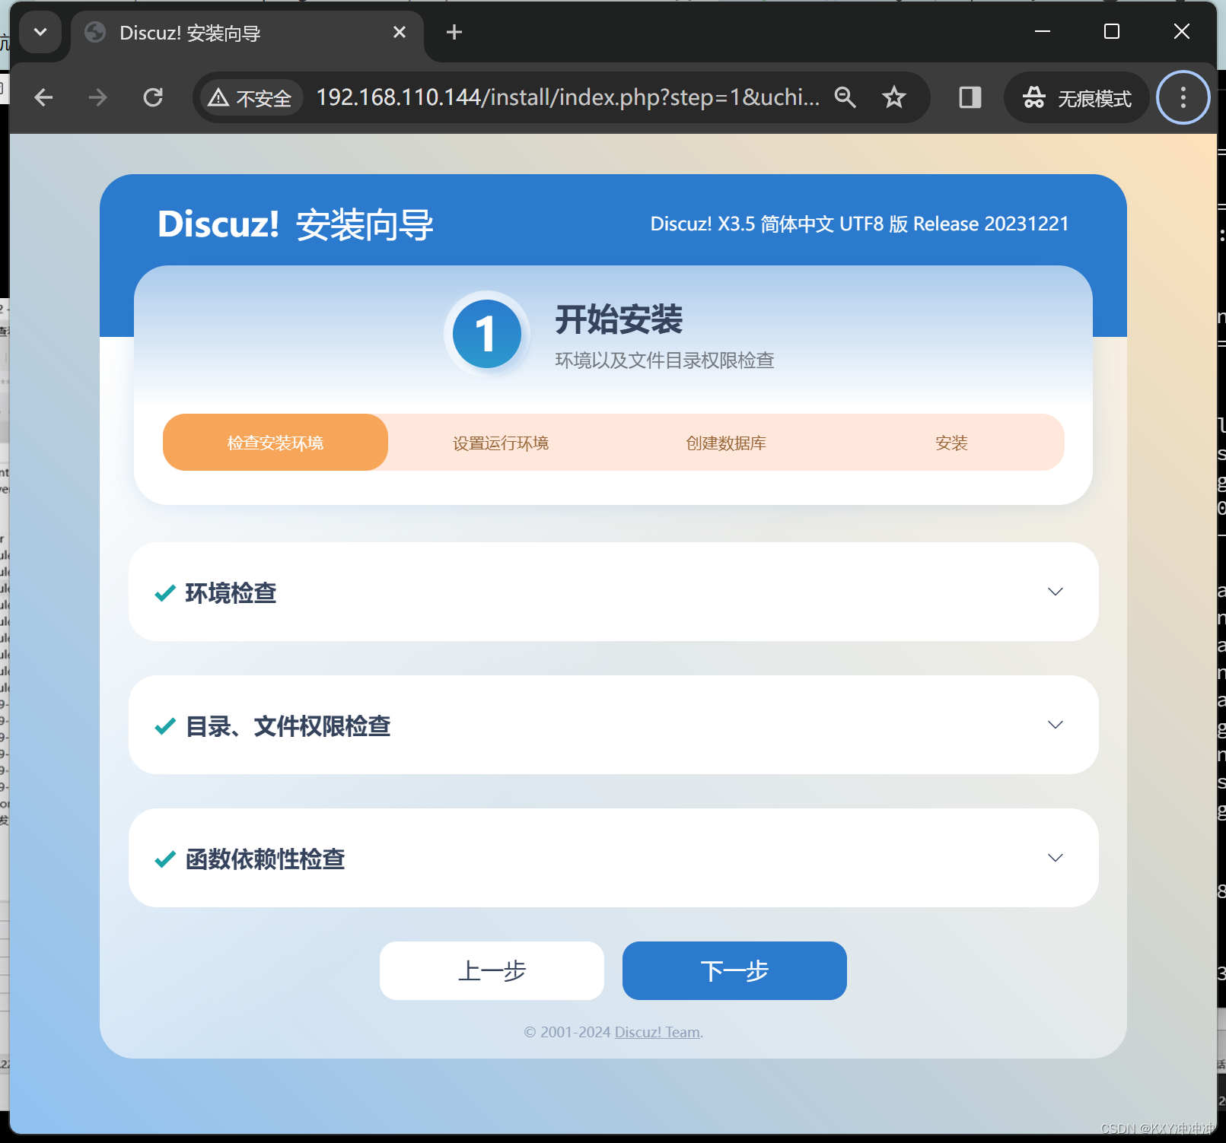This screenshot has height=1143, width=1226.
Task: Click the 环境检查 heading text
Action: 231,593
